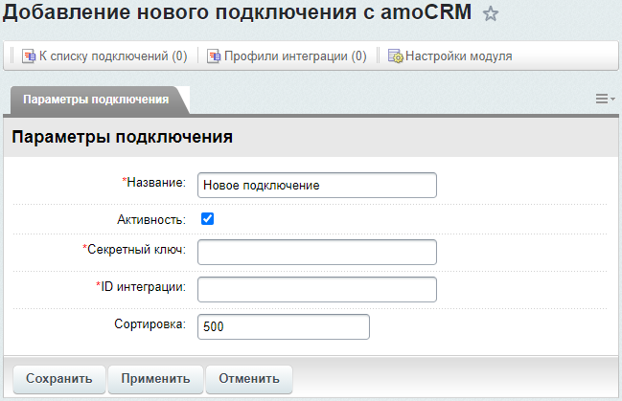This screenshot has width=622, height=401.
Task: Focus the Название input field
Action: pyautogui.click(x=317, y=185)
